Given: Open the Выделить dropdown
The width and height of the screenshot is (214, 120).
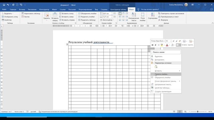Looking at the screenshot, I should coord(7,13).
